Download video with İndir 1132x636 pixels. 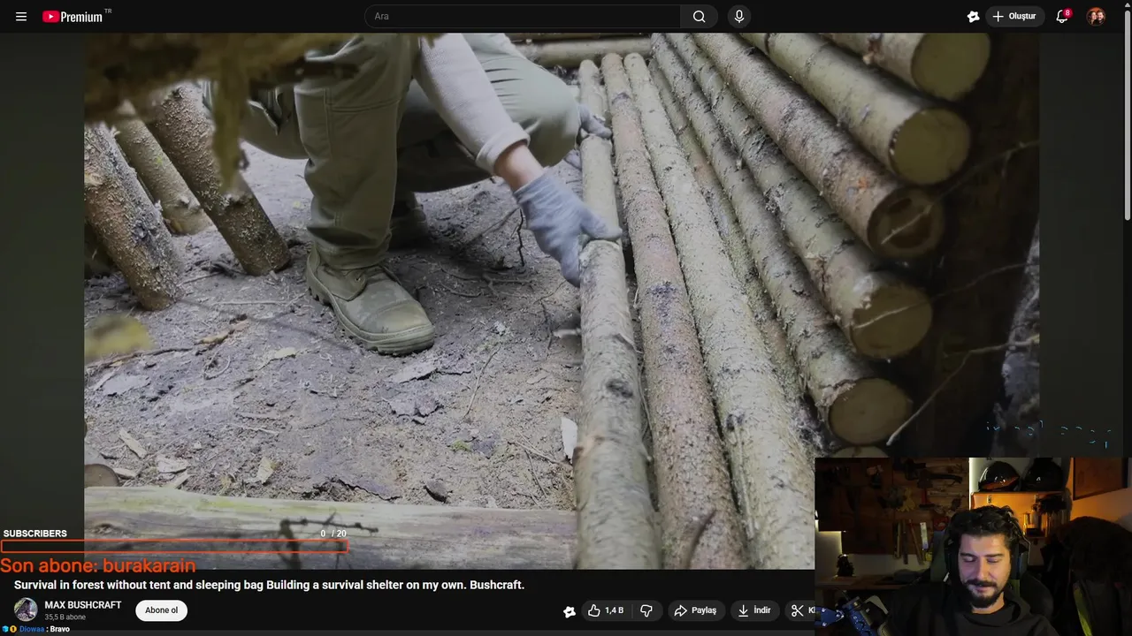tap(754, 610)
